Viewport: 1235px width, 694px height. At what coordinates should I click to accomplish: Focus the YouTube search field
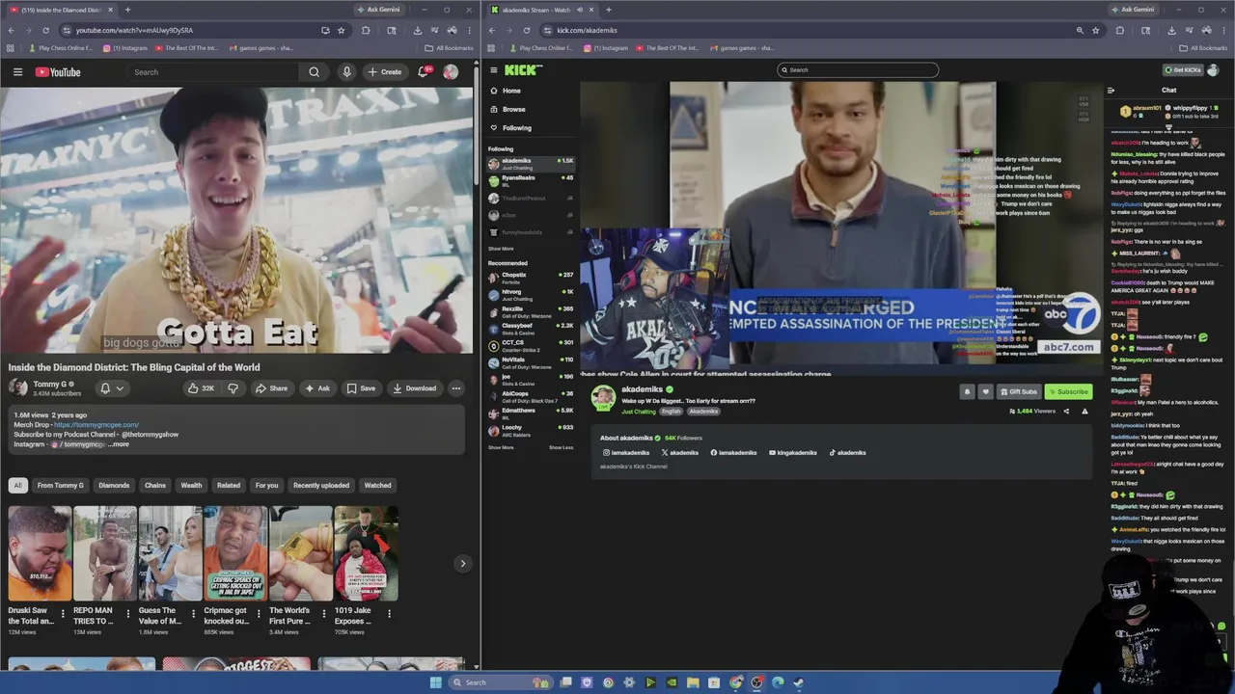click(214, 72)
